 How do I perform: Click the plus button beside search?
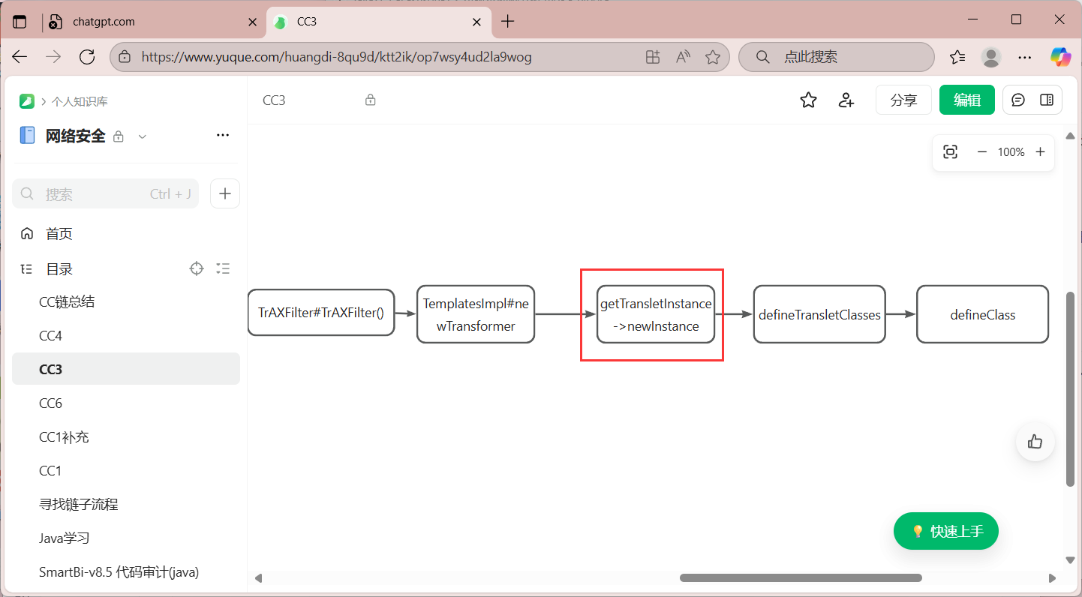tap(225, 193)
